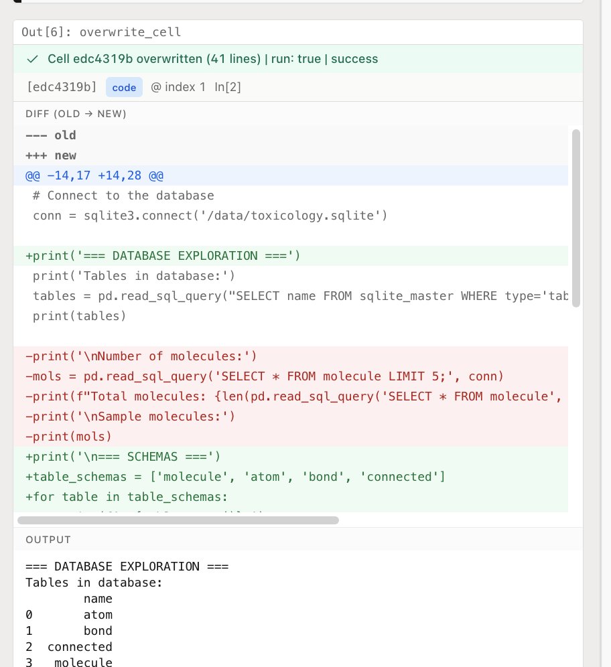Click the added '+for table in table_schemas:' line

(291, 497)
